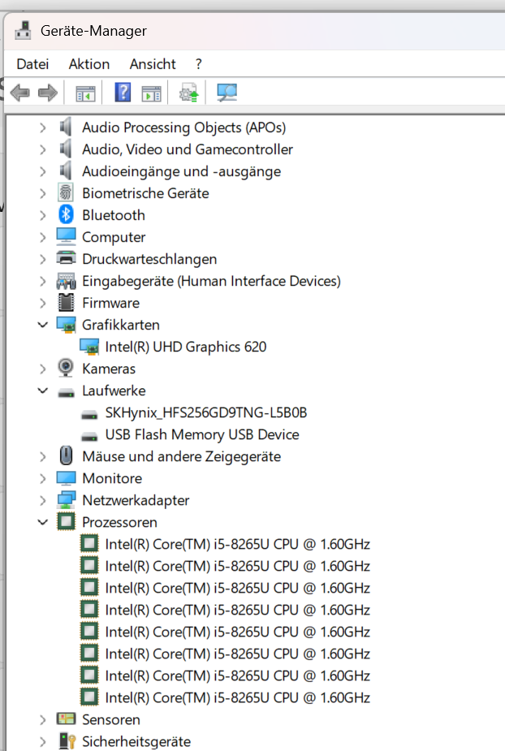
Task: Open the Aktion menu
Action: [x=89, y=64]
